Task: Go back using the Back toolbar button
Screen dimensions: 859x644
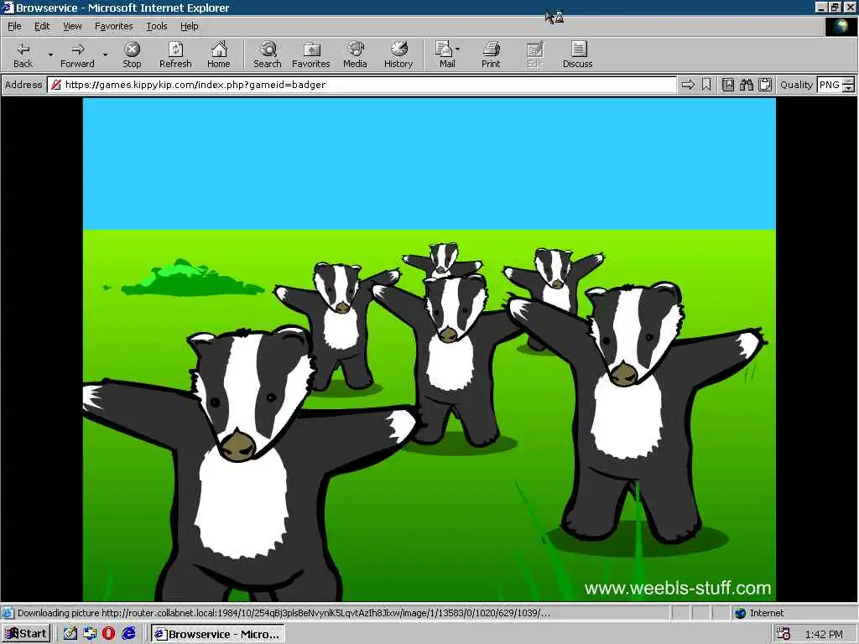Action: pyautogui.click(x=23, y=55)
